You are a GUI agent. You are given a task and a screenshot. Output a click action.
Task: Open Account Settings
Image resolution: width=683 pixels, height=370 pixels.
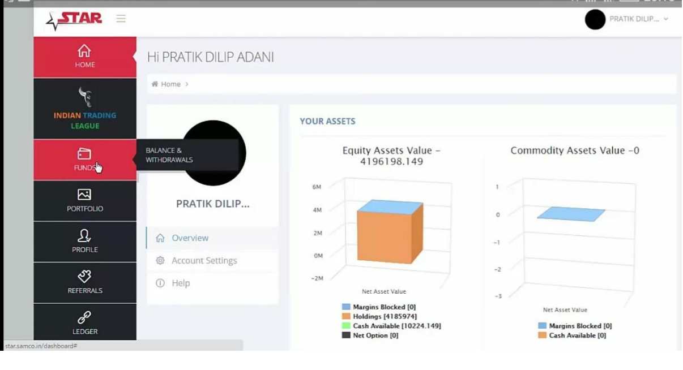tap(204, 261)
